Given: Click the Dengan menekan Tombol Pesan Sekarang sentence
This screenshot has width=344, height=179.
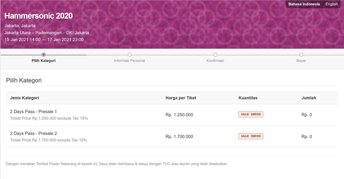Looking at the screenshot, I should click(x=117, y=164).
